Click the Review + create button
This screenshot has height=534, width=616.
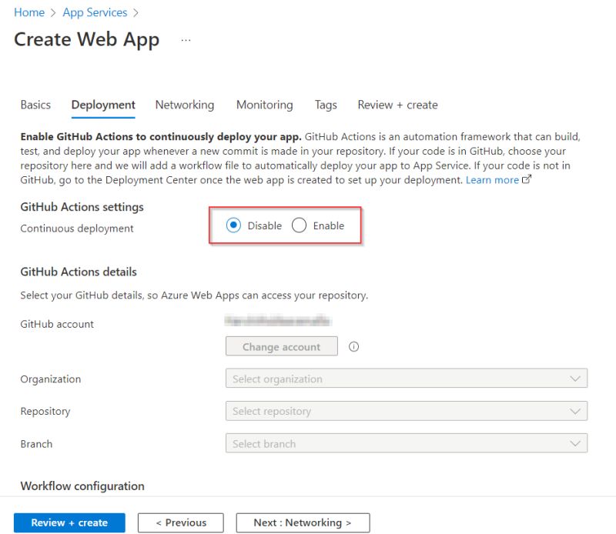tap(69, 522)
